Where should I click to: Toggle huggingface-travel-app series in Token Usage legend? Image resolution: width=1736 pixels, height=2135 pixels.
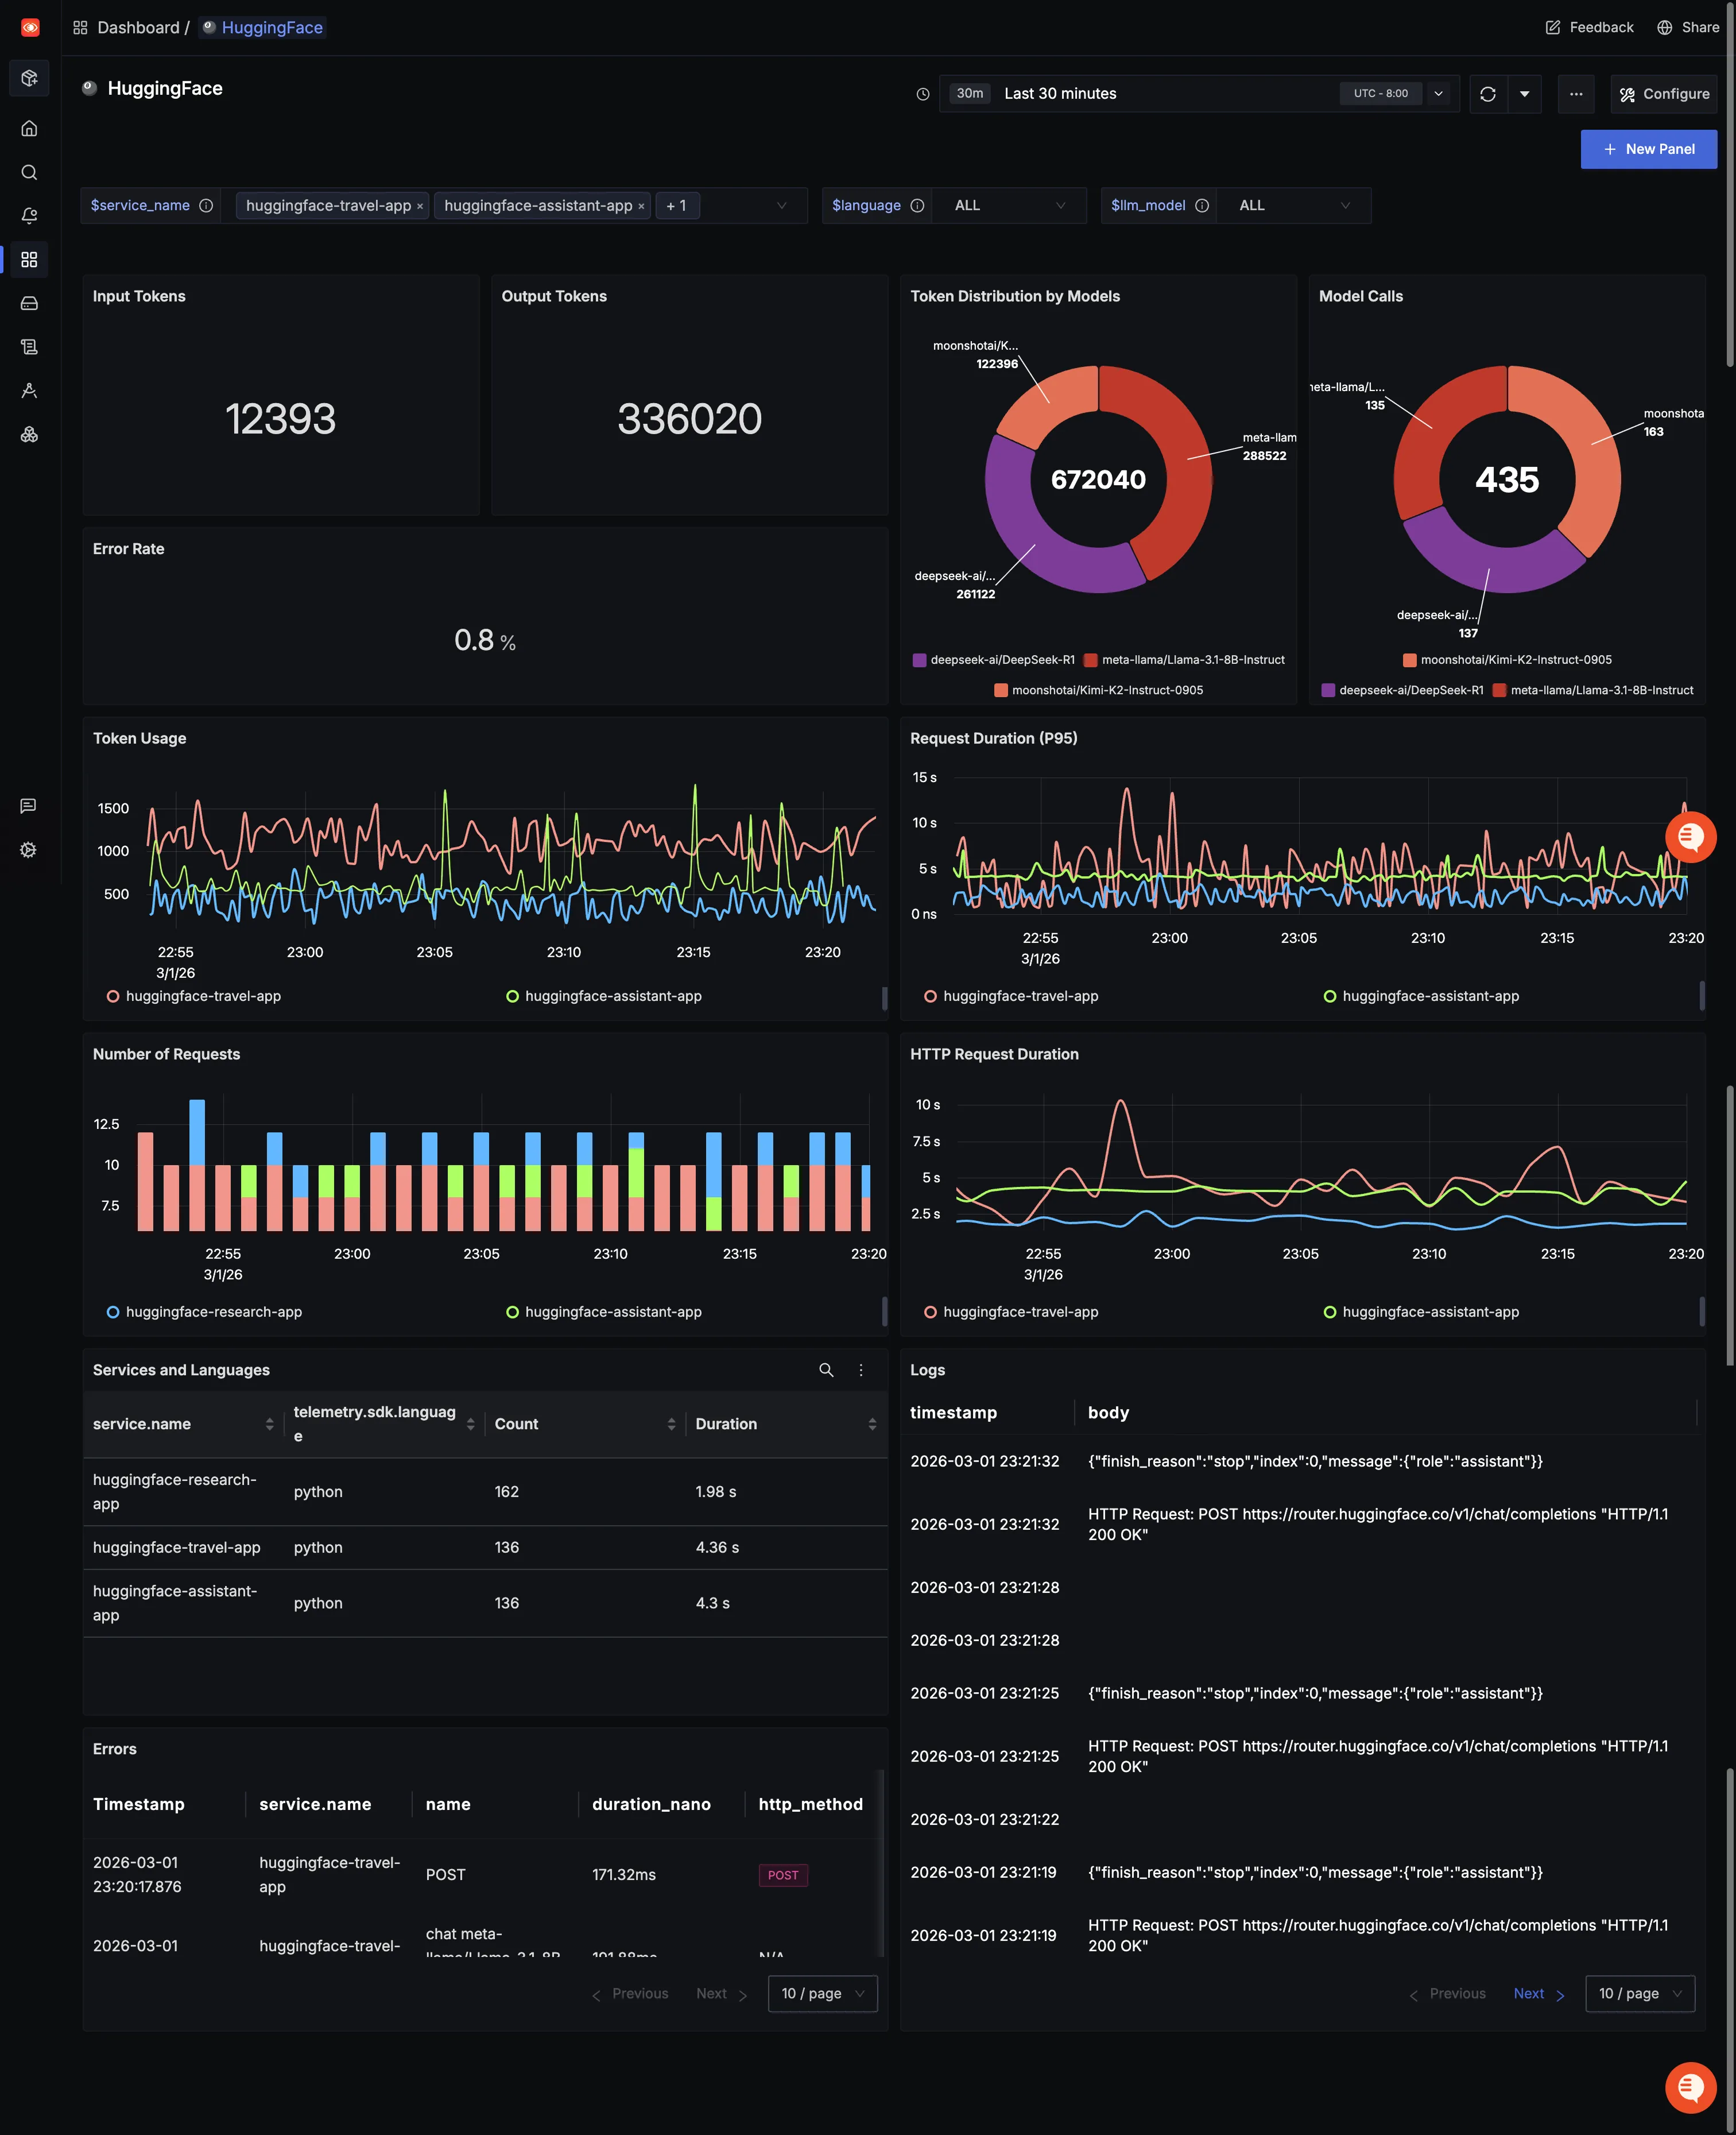point(194,996)
